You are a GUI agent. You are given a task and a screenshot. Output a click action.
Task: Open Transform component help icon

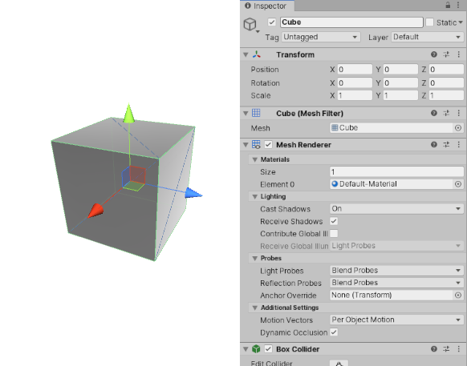click(434, 54)
